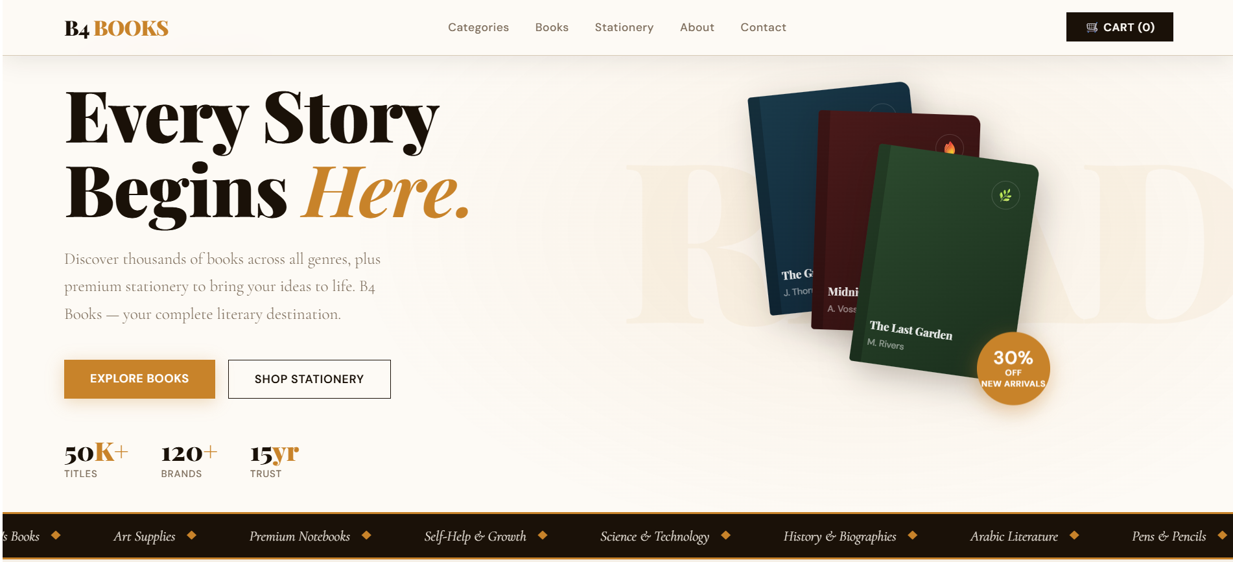Click the B4 BOOKS logo

pyautogui.click(x=117, y=29)
